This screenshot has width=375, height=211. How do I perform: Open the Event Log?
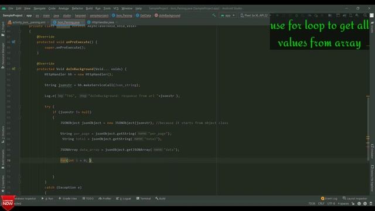point(329,199)
